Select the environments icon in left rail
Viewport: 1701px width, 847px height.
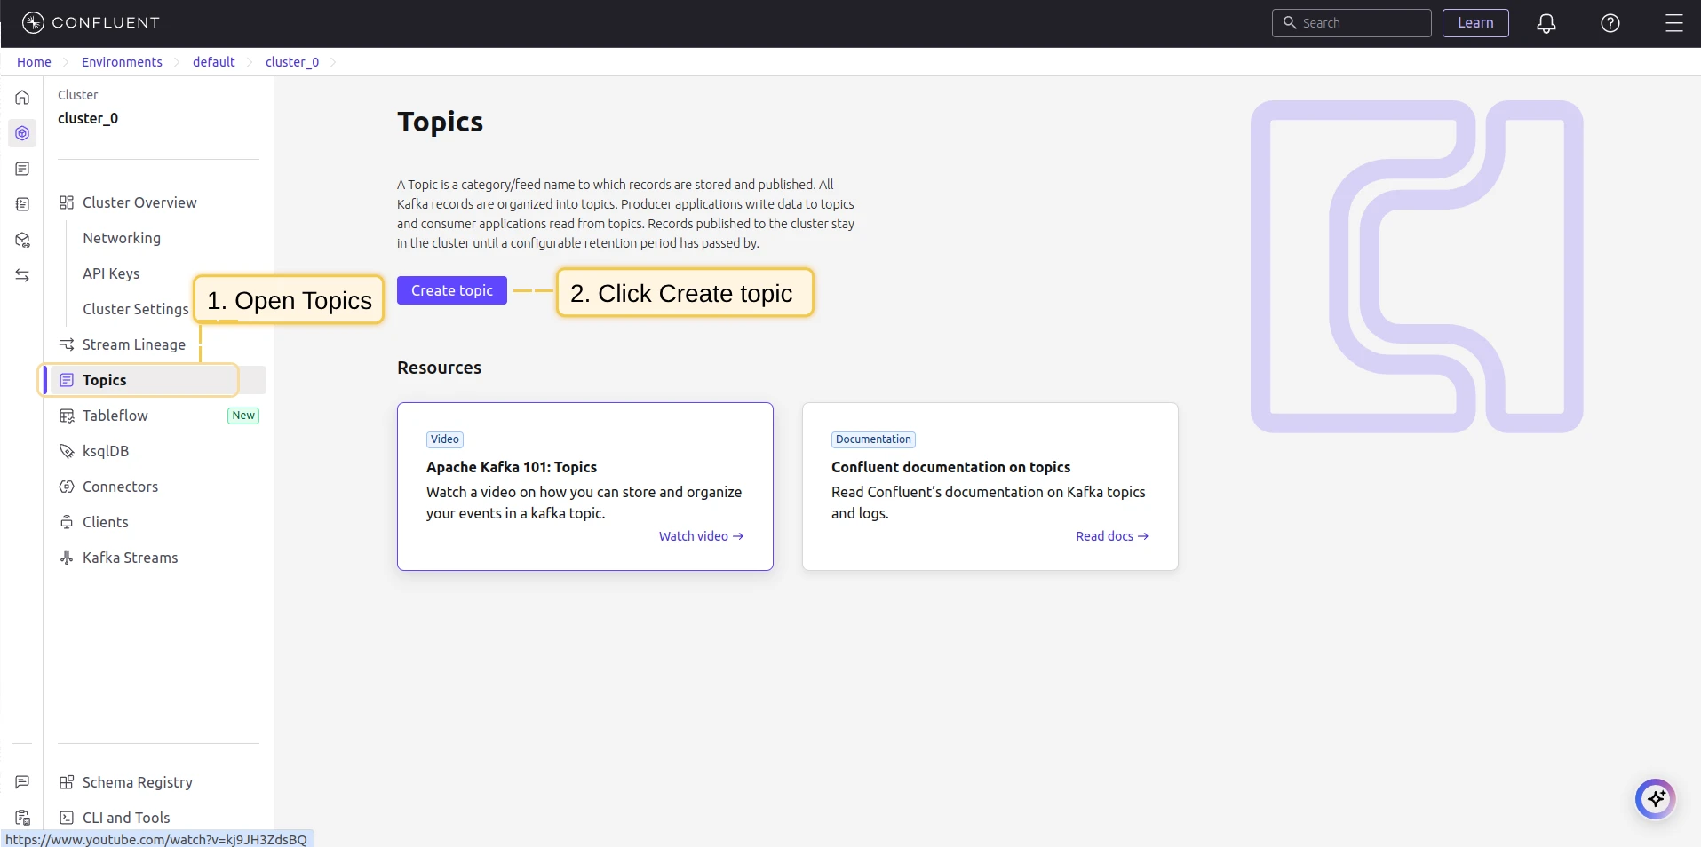pyautogui.click(x=22, y=133)
